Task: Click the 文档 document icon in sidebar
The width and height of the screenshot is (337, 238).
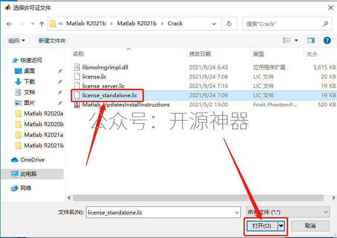Action: [x=18, y=92]
